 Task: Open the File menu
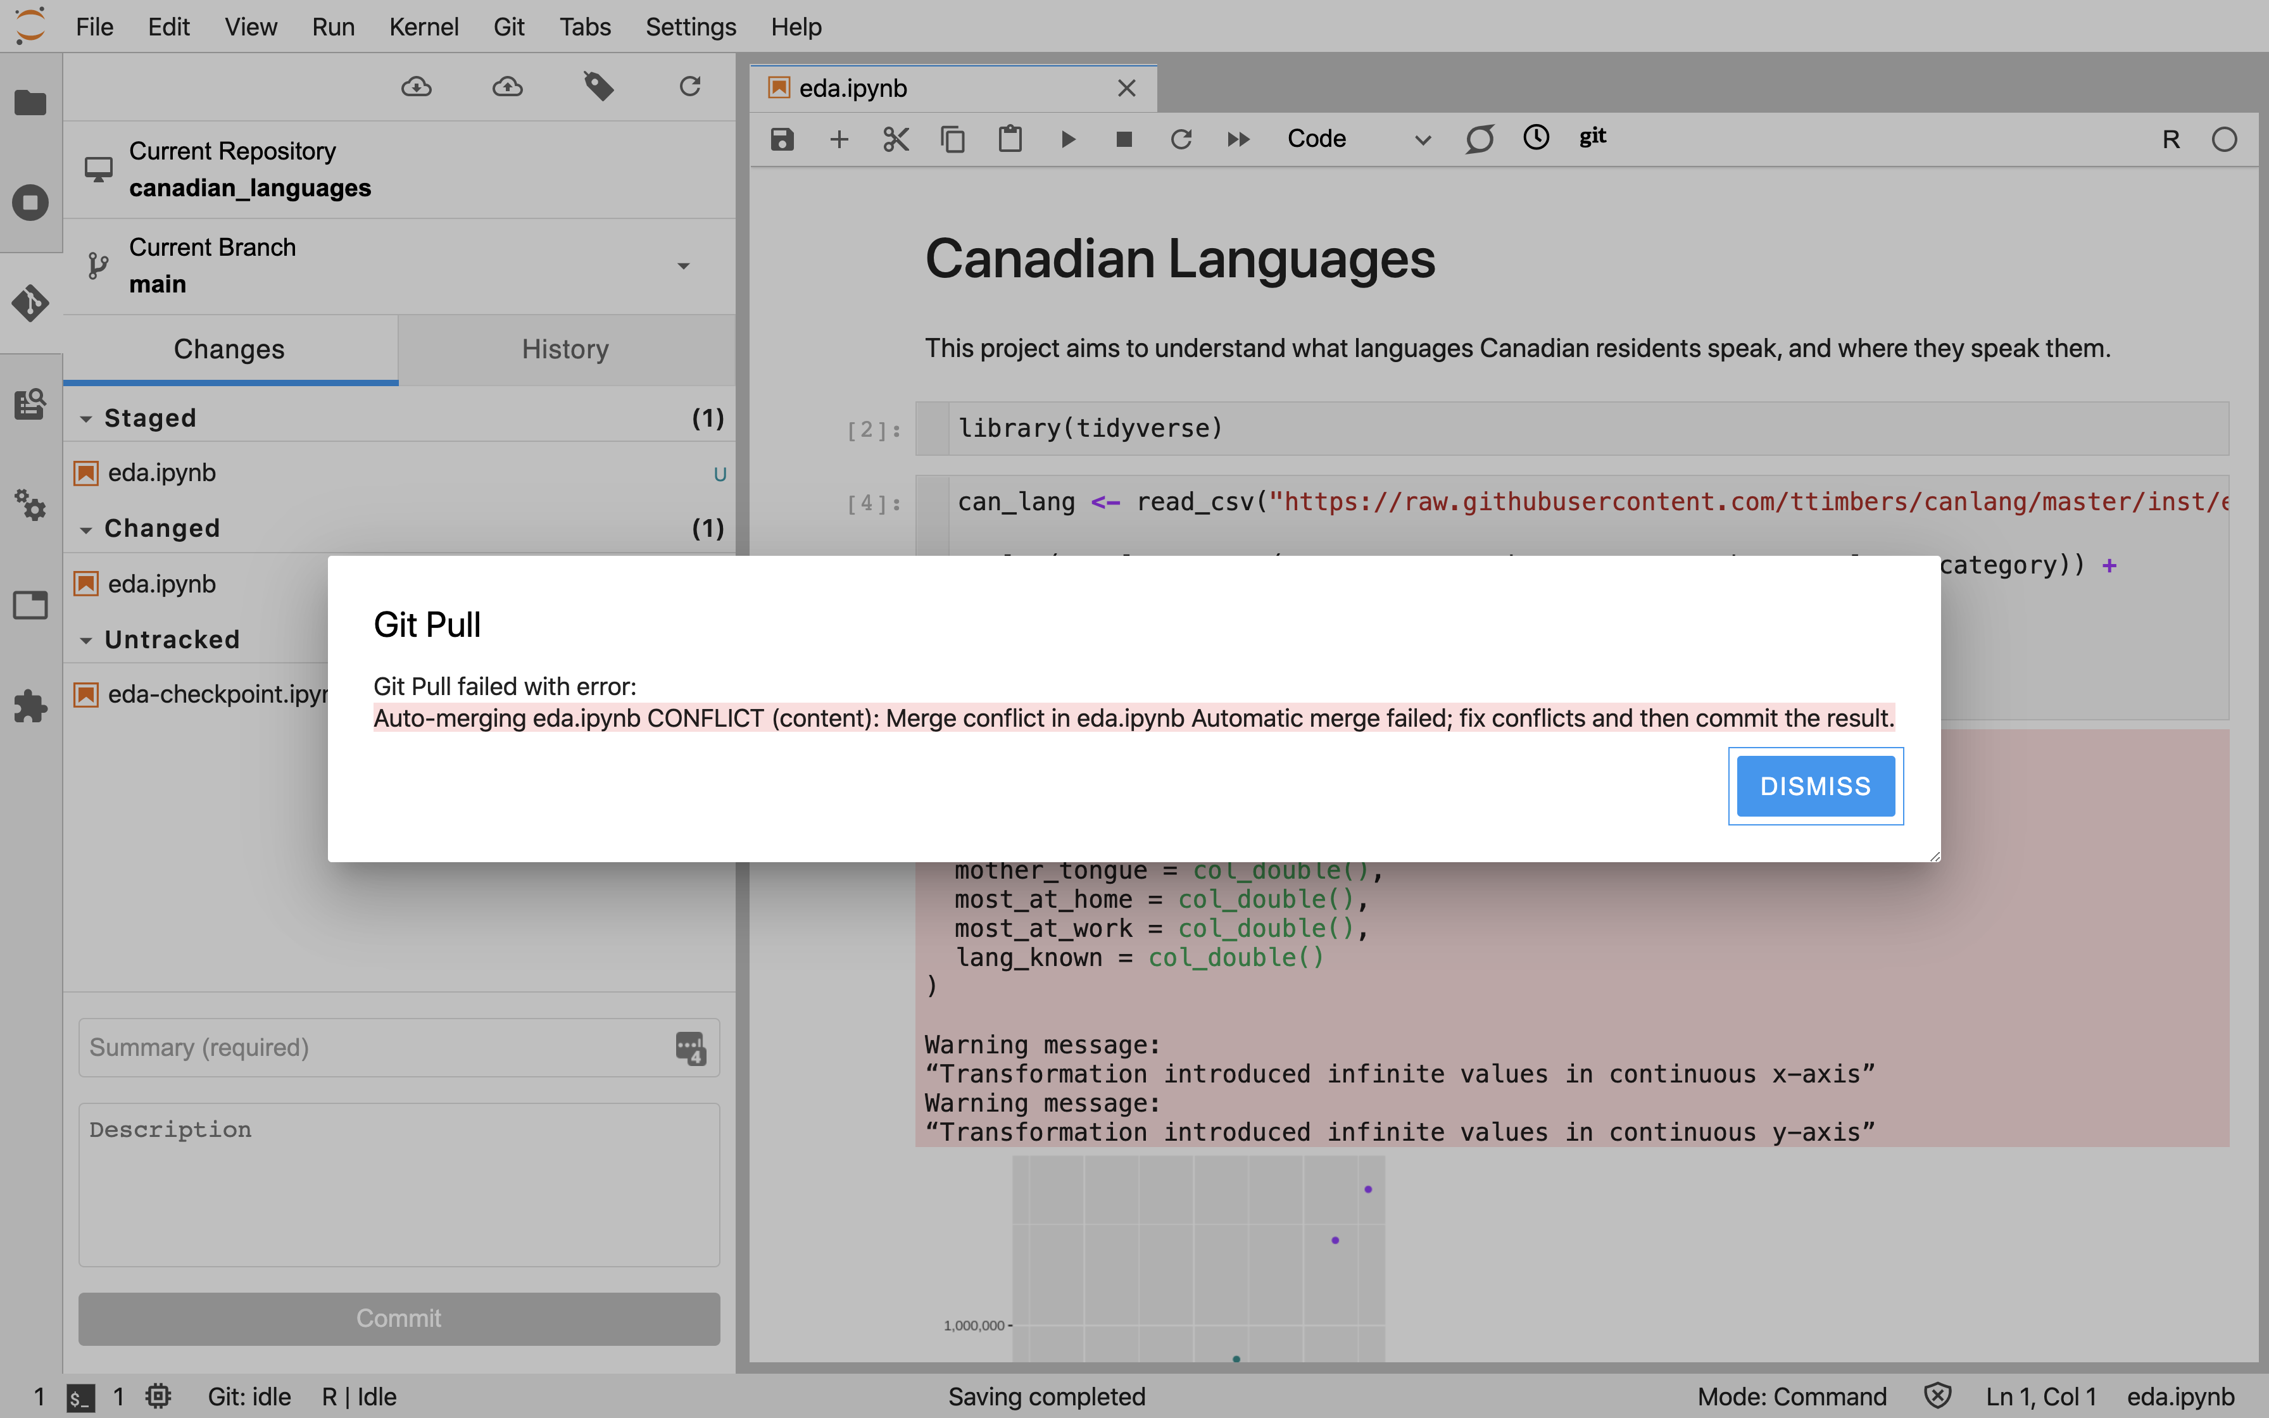[95, 26]
